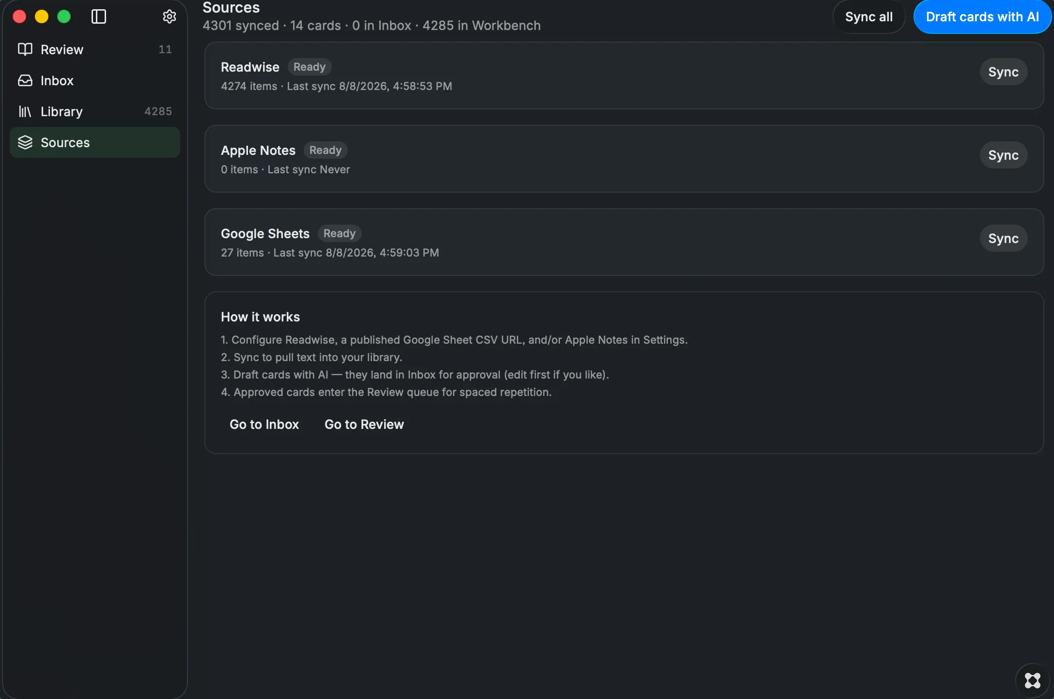Click the Sources layers icon
This screenshot has width=1054, height=699.
coord(25,142)
